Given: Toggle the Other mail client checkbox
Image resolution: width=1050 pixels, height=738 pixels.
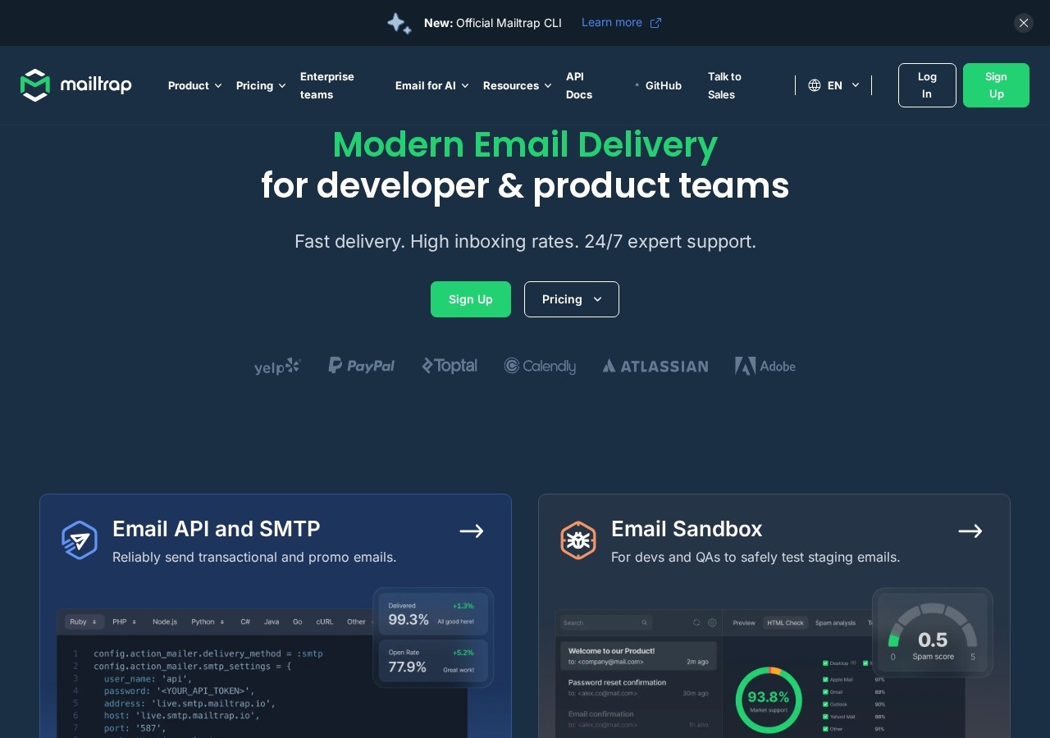Looking at the screenshot, I should pyautogui.click(x=824, y=728).
